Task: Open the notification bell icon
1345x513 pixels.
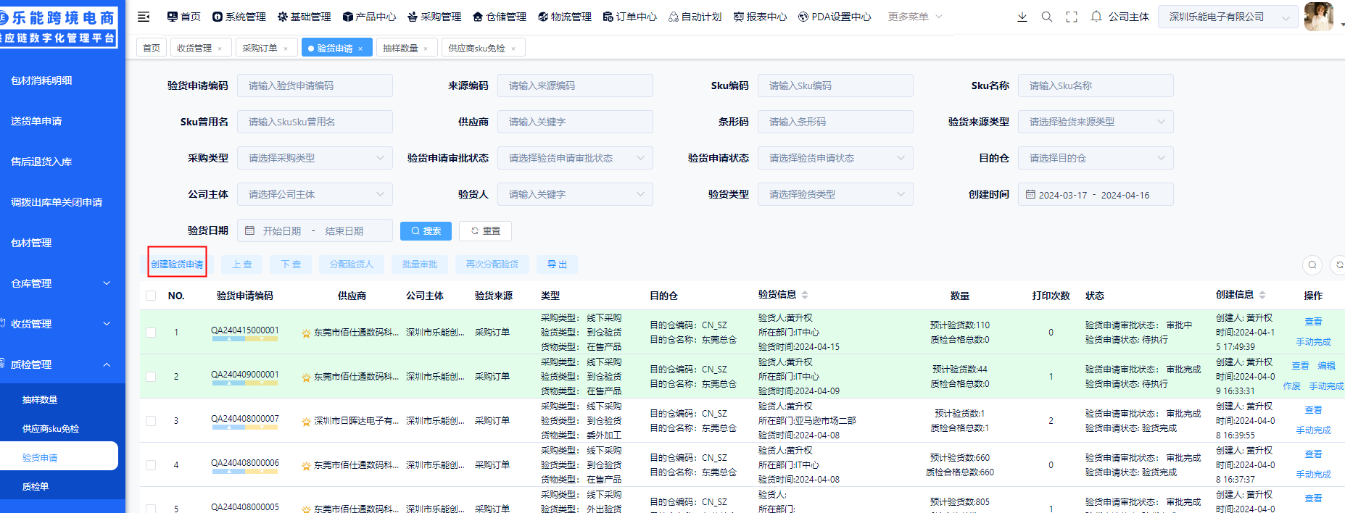Action: 1096,17
